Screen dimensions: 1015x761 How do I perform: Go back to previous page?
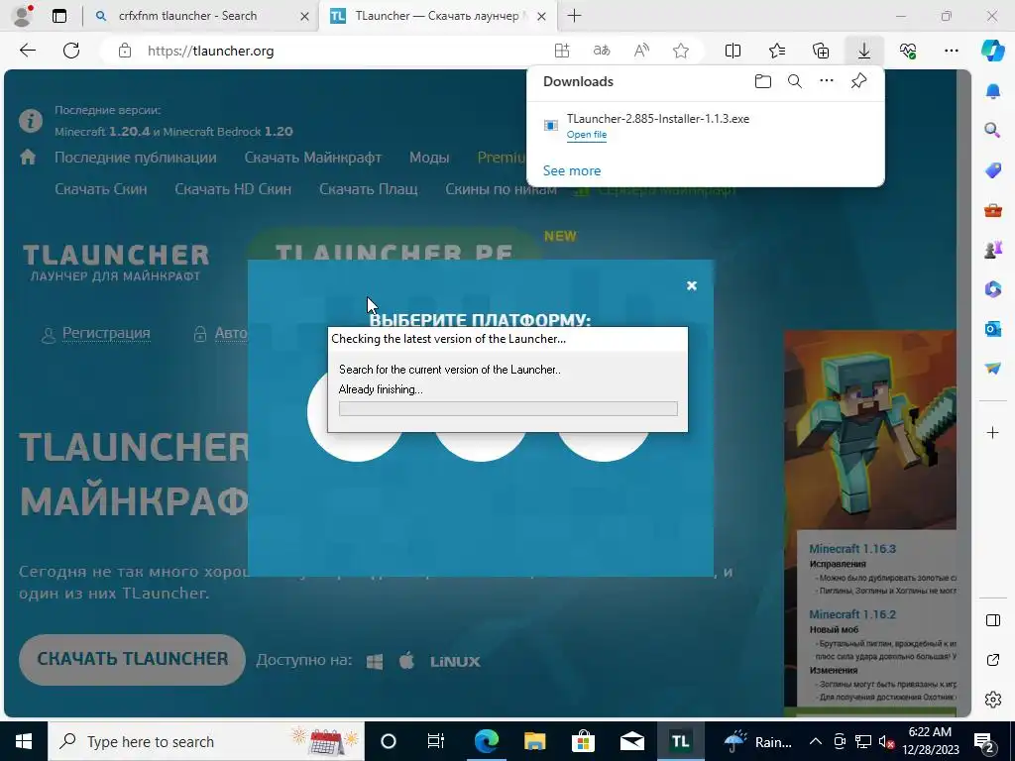coord(27,51)
